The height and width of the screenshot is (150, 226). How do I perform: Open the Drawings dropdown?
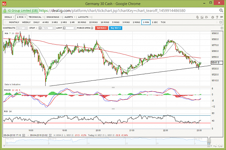(x=54, y=17)
